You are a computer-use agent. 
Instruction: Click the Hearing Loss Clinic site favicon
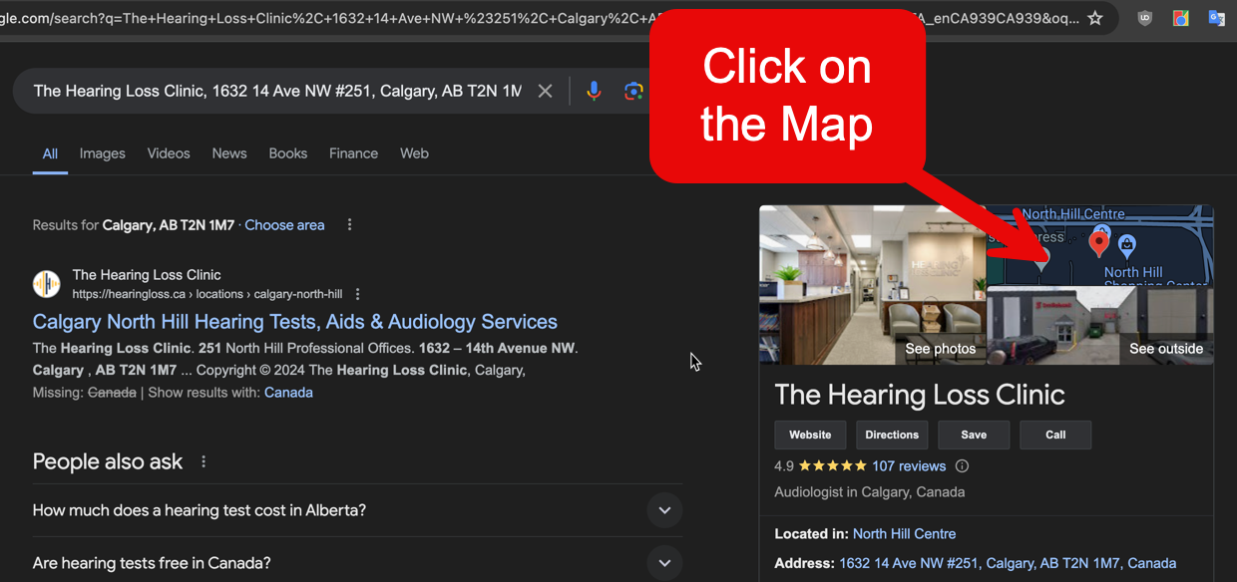pyautogui.click(x=46, y=284)
